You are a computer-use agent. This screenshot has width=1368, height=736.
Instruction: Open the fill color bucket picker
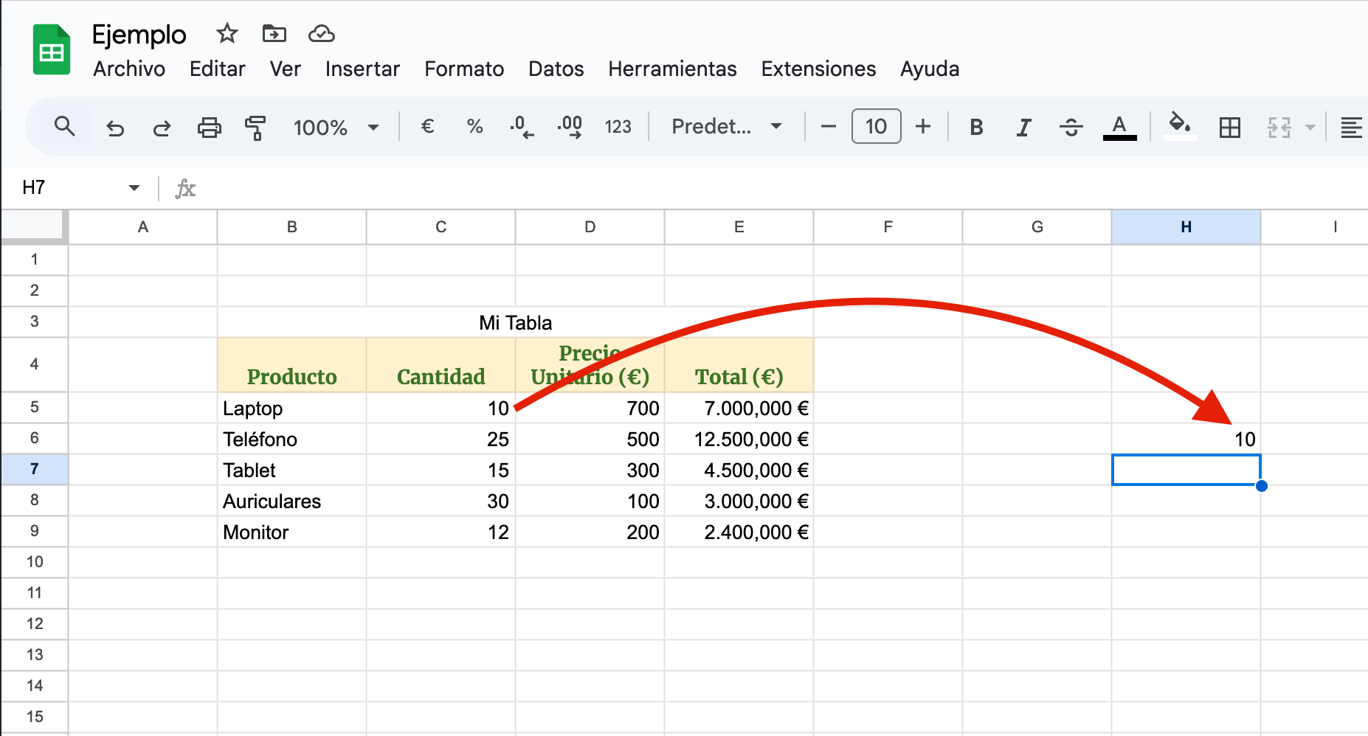click(x=1179, y=125)
